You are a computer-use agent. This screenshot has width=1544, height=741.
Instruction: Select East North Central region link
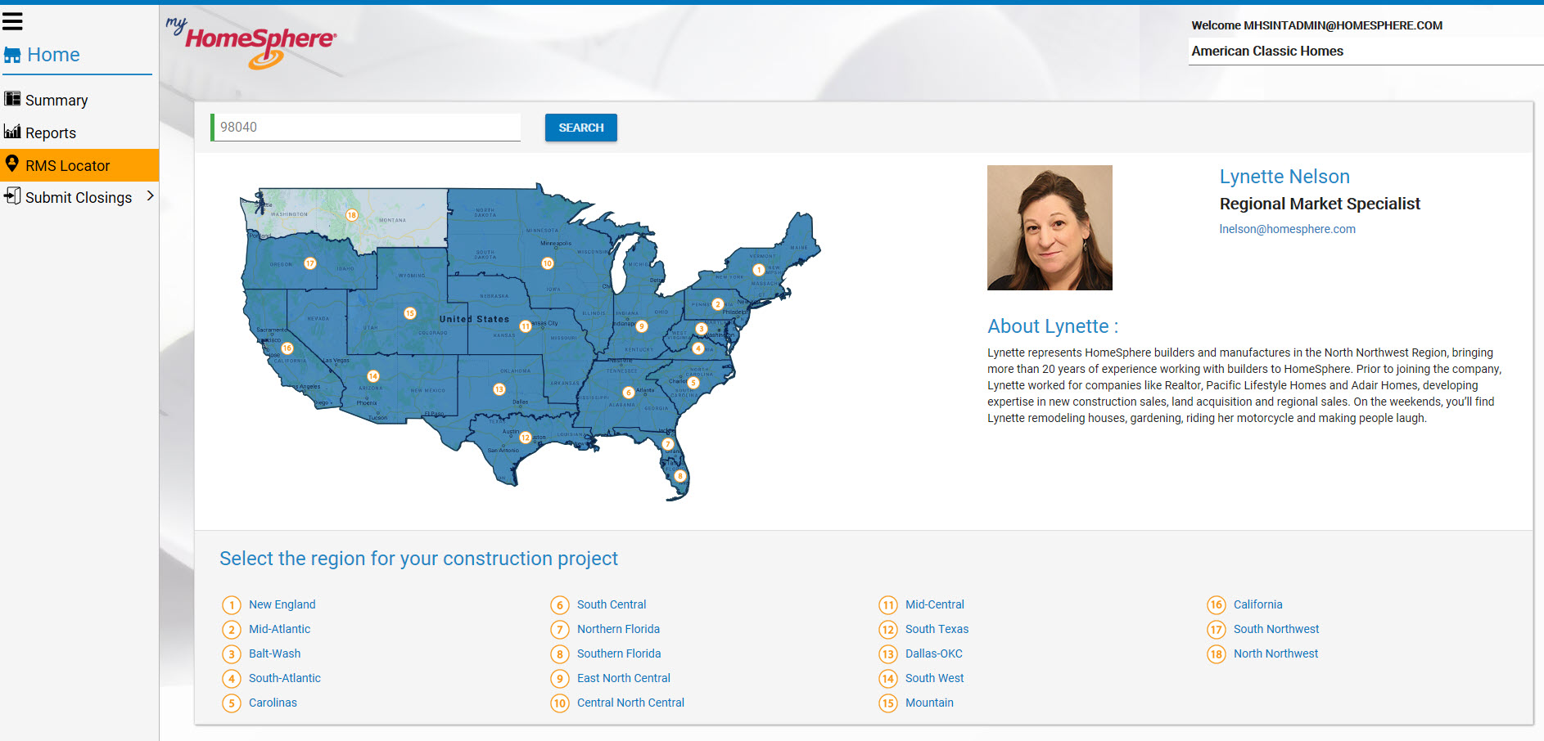[x=623, y=678]
